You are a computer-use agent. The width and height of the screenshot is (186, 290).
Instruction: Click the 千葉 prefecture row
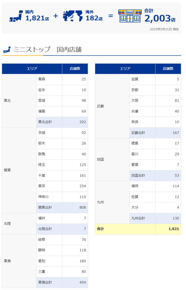pyautogui.click(x=62, y=176)
